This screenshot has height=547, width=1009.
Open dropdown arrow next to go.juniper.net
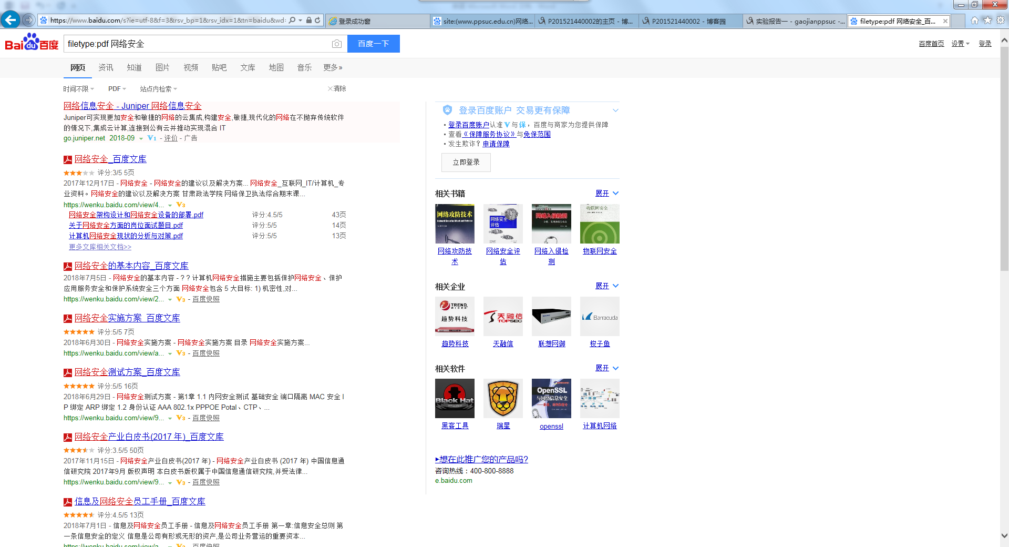[141, 139]
